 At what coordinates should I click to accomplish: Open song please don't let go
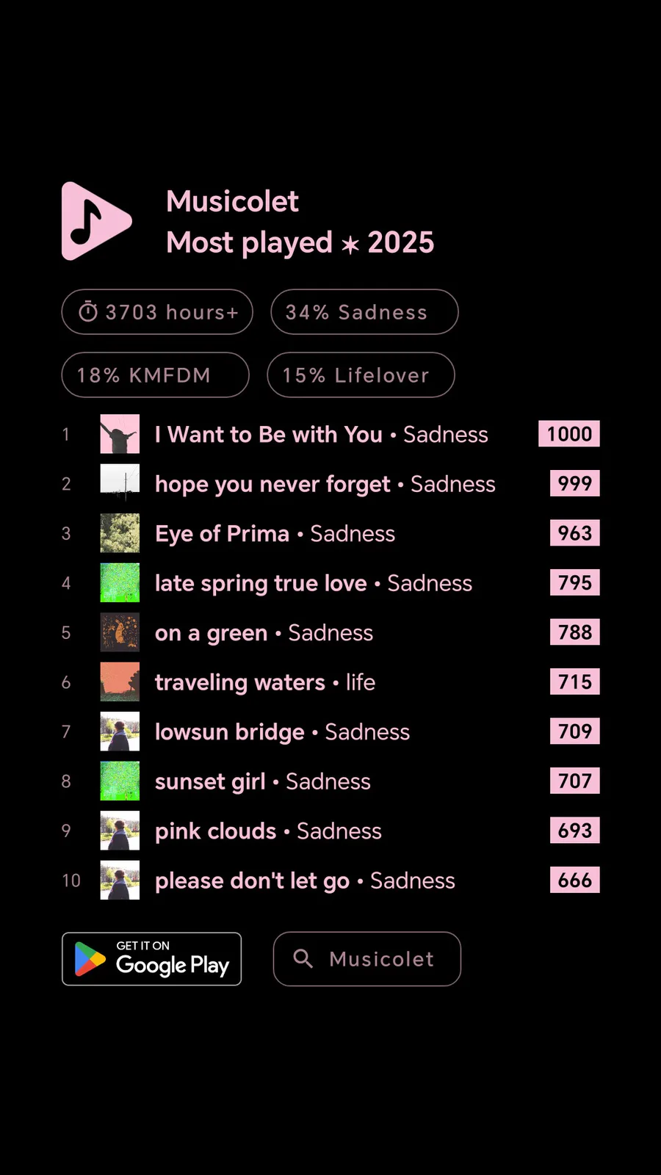click(252, 881)
